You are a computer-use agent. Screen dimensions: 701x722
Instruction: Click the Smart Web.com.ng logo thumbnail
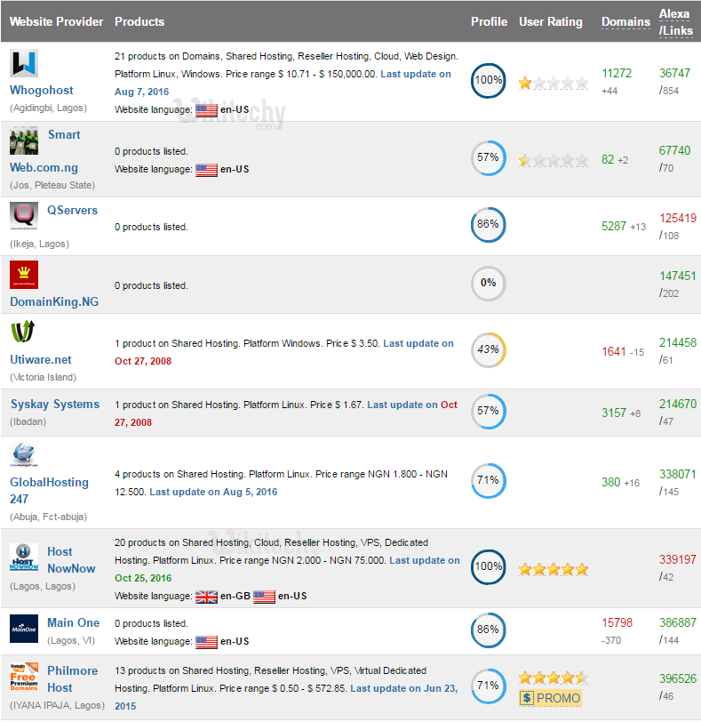pos(24,141)
